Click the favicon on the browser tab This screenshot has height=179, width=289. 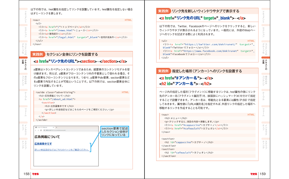(x=36, y=127)
